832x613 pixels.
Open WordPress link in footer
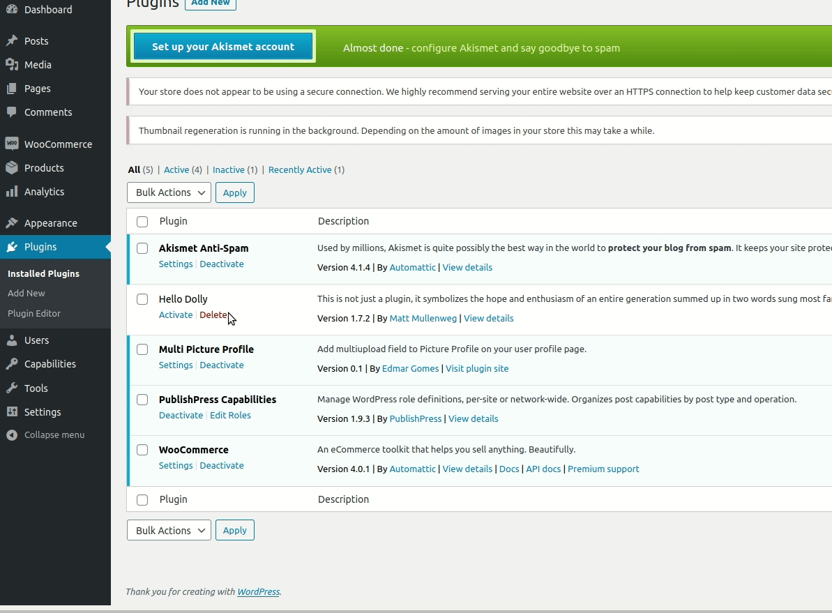tap(259, 592)
